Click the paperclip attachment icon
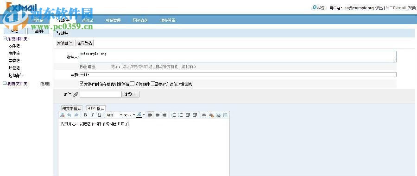The width and height of the screenshot is (417, 176). 76,94
